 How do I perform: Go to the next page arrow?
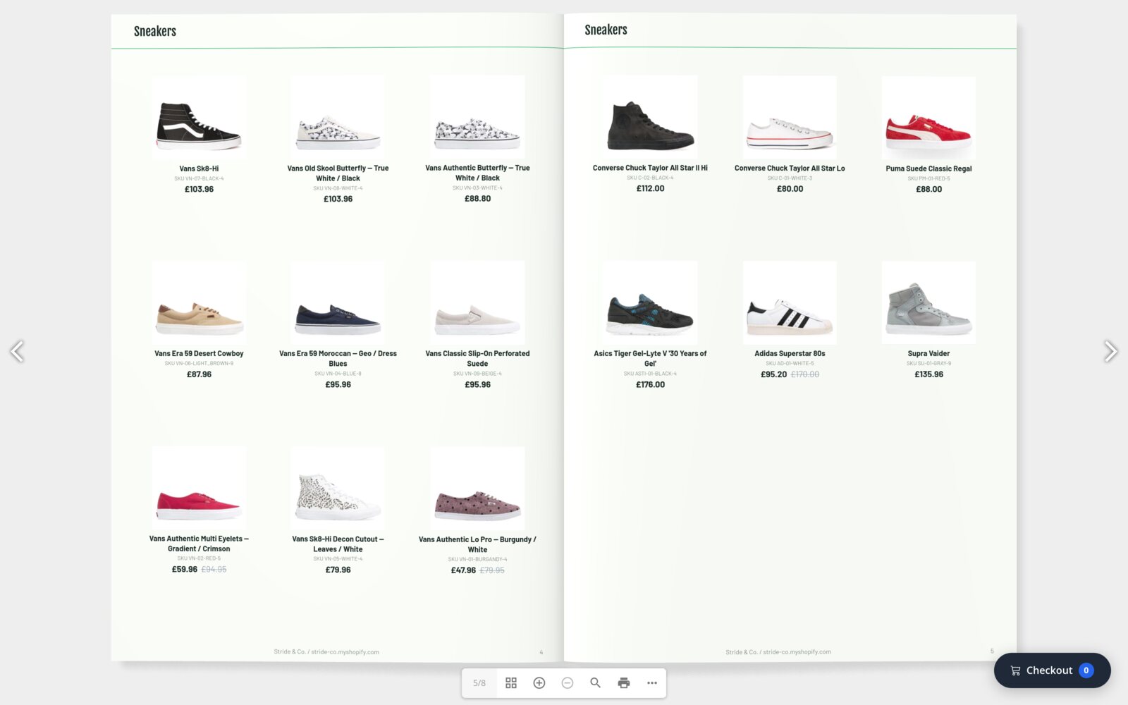point(1110,351)
